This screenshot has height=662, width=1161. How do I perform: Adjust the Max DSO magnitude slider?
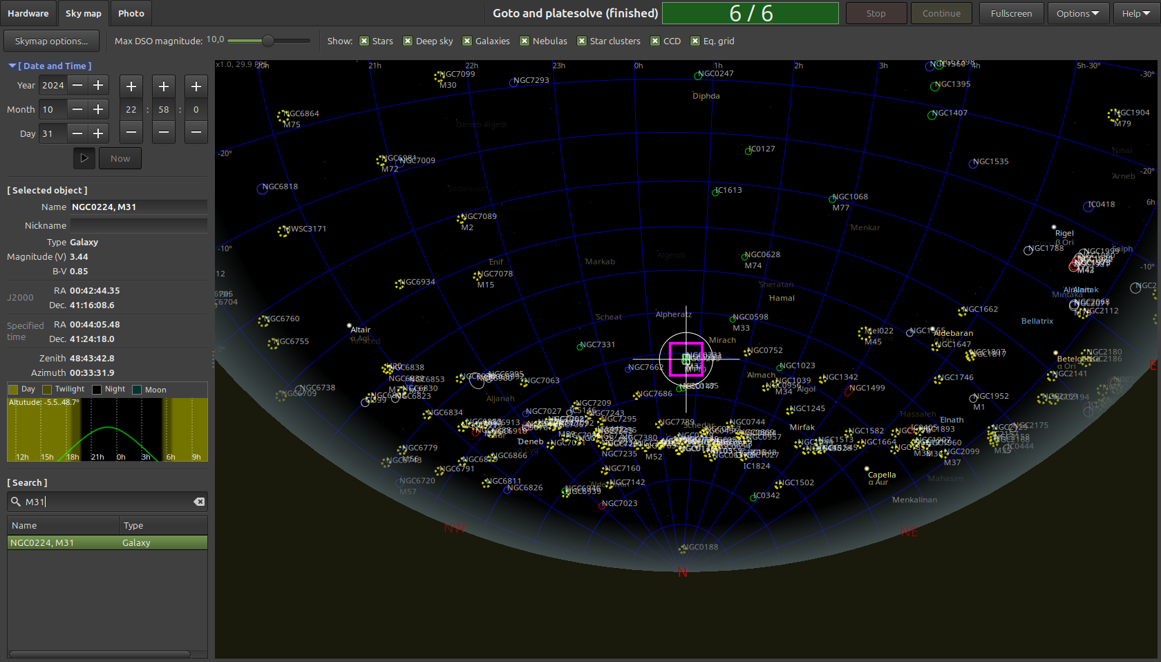coord(268,41)
